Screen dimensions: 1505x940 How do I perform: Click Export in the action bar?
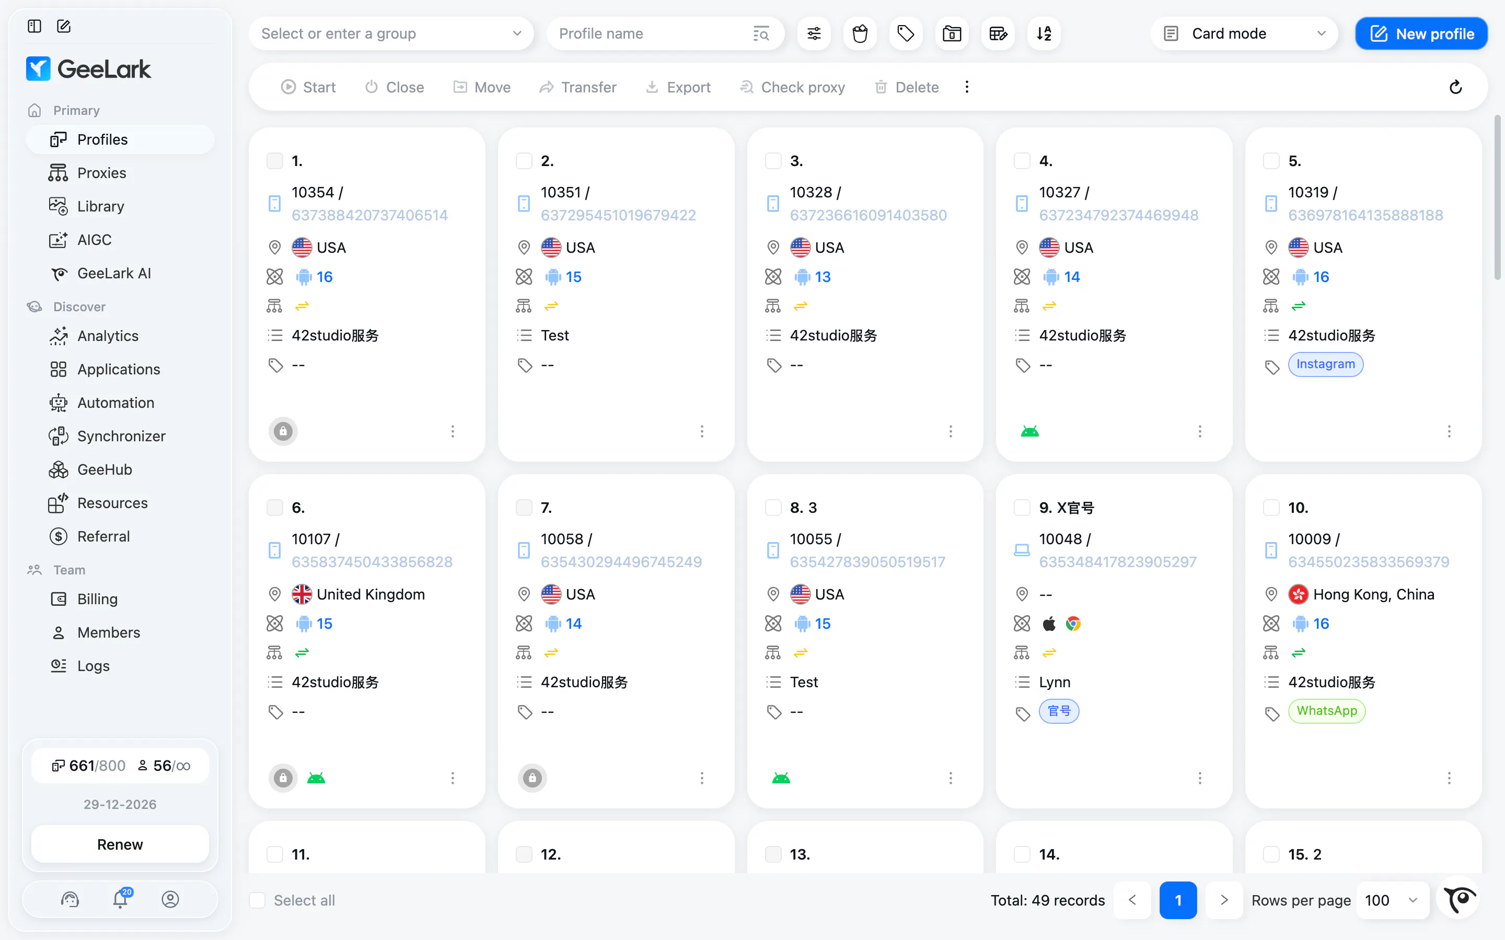click(678, 87)
